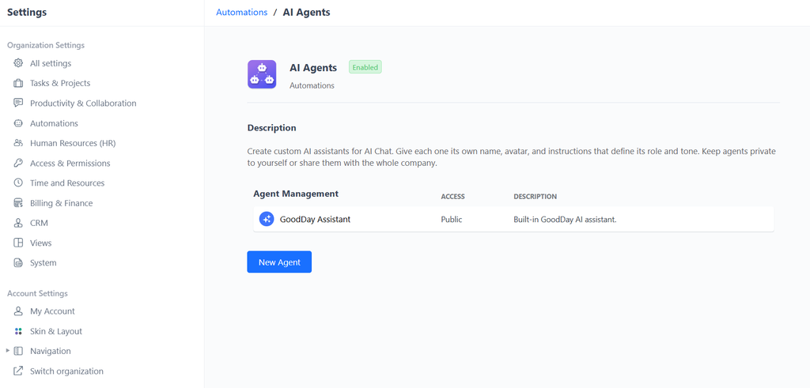Screen dimensions: 810x388
Task: Go to Billing & Finance settings
Action: point(62,203)
